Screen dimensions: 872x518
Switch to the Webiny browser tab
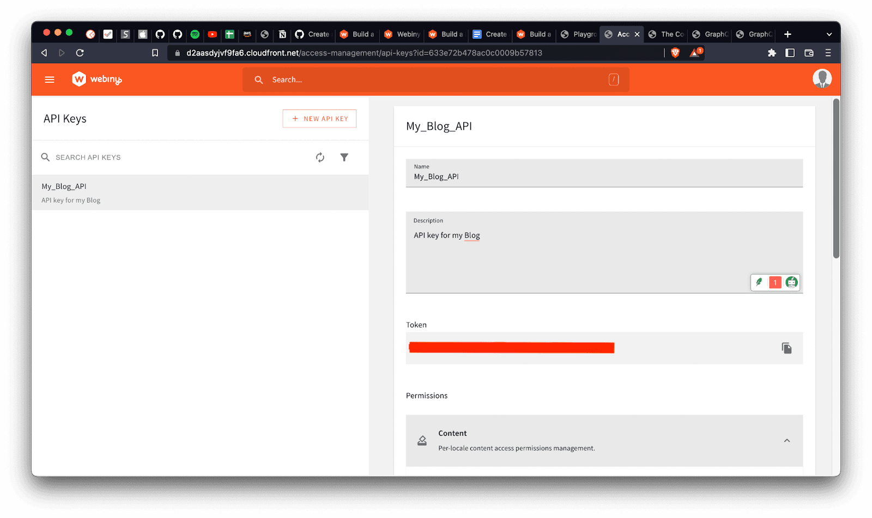pos(403,34)
